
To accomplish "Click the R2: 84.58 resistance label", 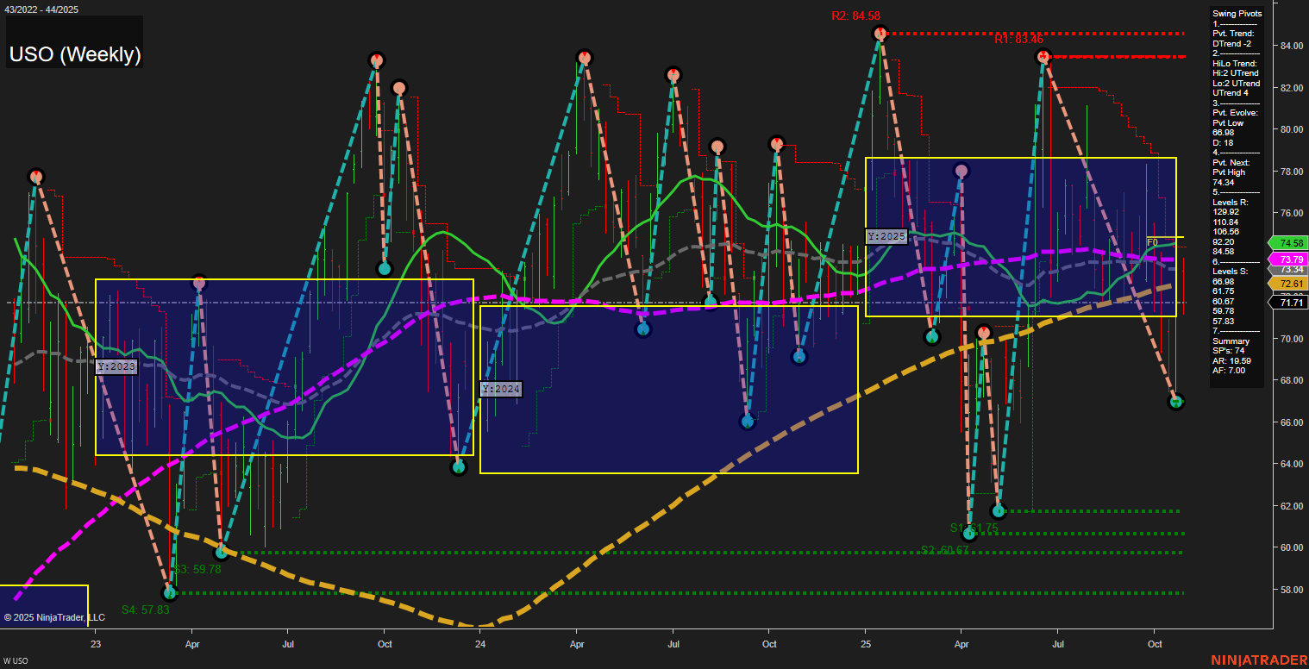I will [855, 16].
